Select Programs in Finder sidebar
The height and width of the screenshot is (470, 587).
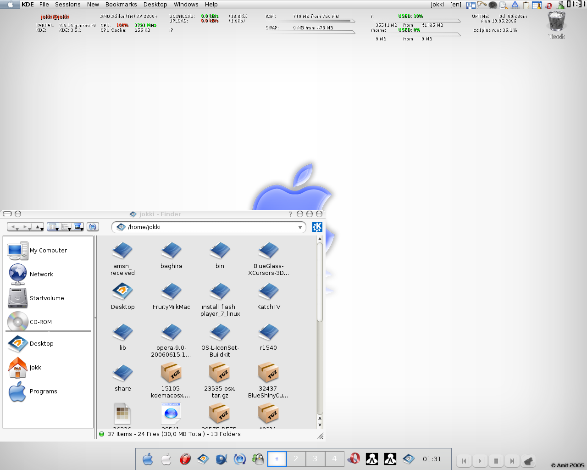click(33, 392)
